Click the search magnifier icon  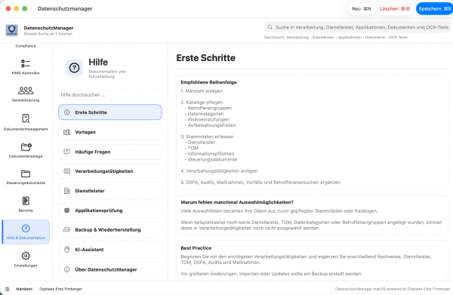click(x=270, y=27)
